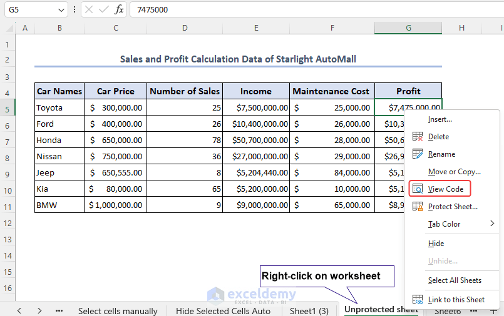Select row 5 header
The image size is (504, 316).
click(8, 110)
